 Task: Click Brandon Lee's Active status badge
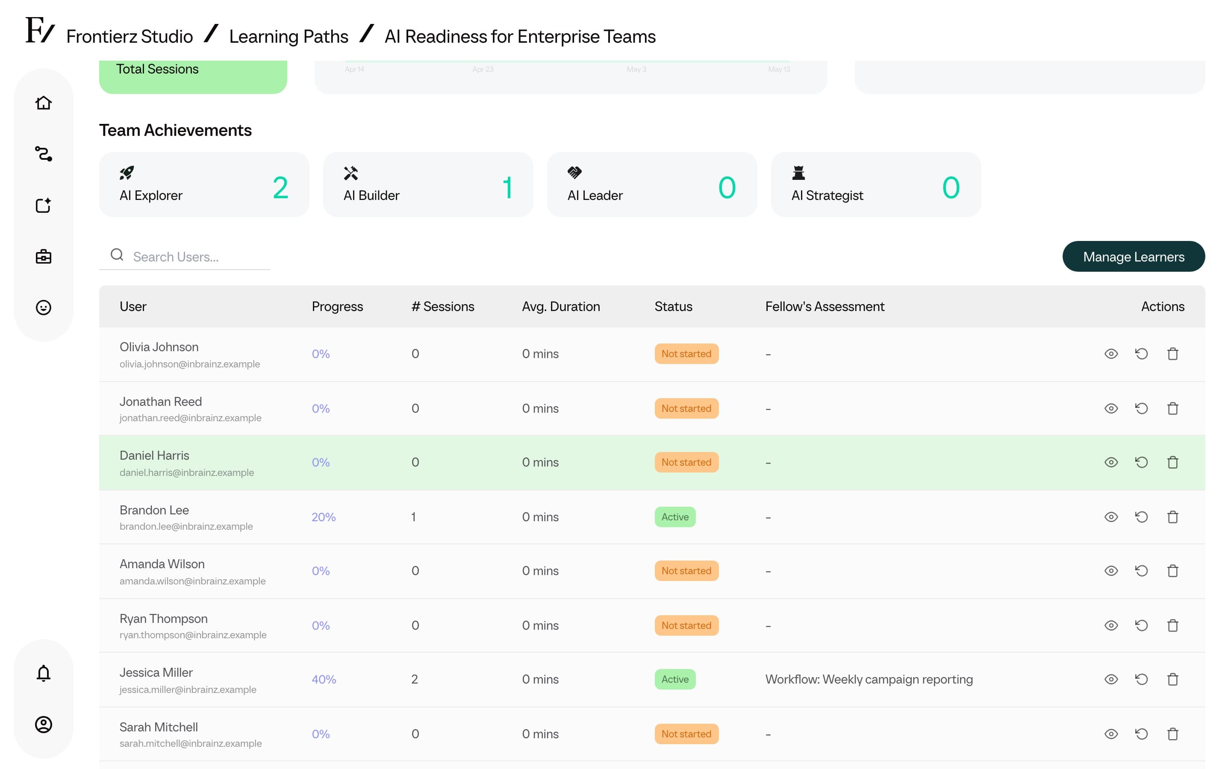coord(674,517)
